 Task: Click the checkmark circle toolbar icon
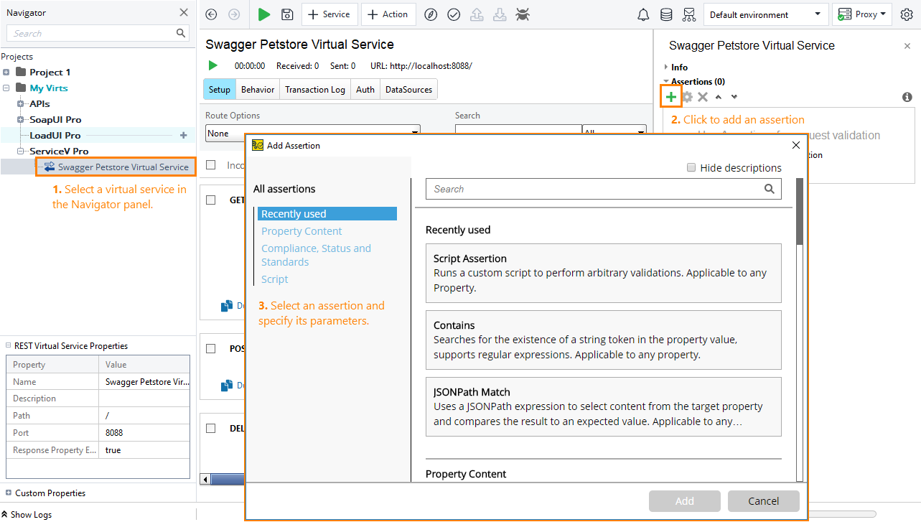coord(454,14)
